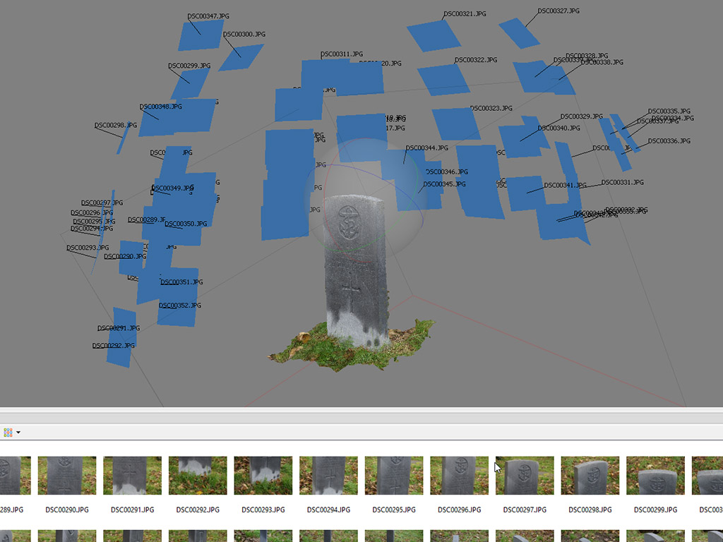
Task: Click the thumbnail view mode icon in Photos pane
Action: pyautogui.click(x=8, y=433)
